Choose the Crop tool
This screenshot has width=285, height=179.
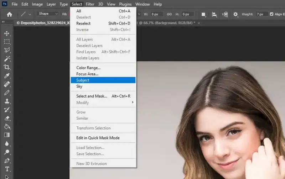[7, 67]
